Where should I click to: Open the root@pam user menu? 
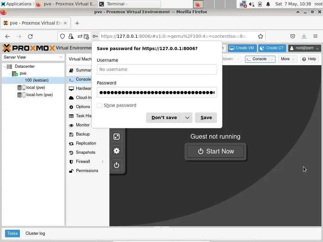click(x=304, y=48)
